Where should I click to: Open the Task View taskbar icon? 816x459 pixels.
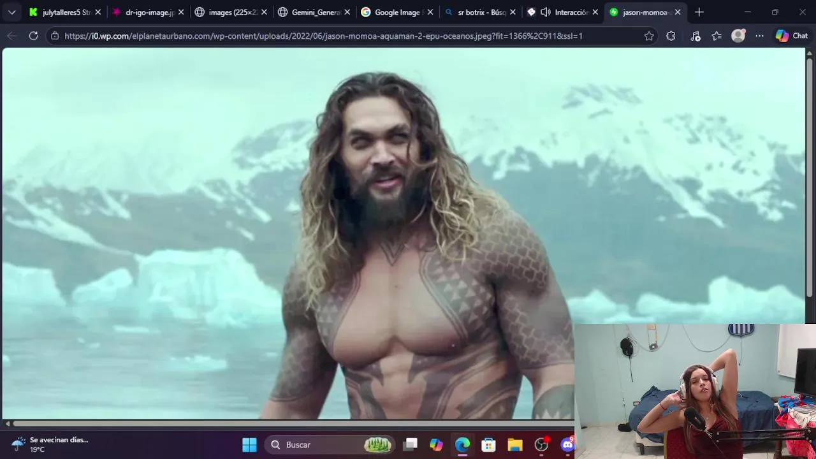[411, 444]
